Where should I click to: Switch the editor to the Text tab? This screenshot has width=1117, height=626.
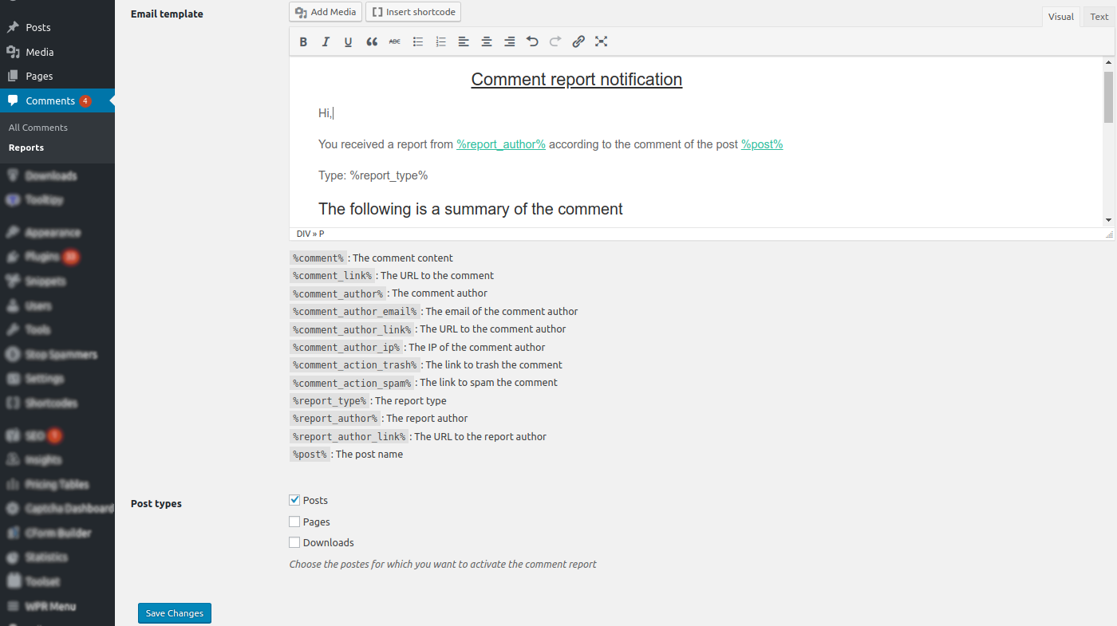tap(1099, 17)
